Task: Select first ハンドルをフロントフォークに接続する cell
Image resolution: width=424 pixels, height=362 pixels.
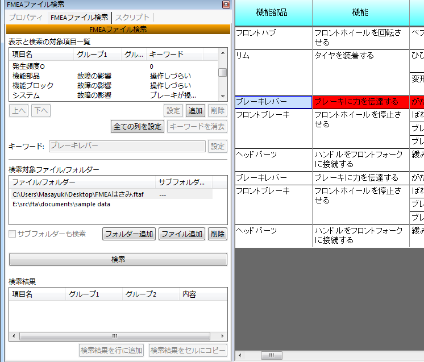Action: tap(361, 160)
